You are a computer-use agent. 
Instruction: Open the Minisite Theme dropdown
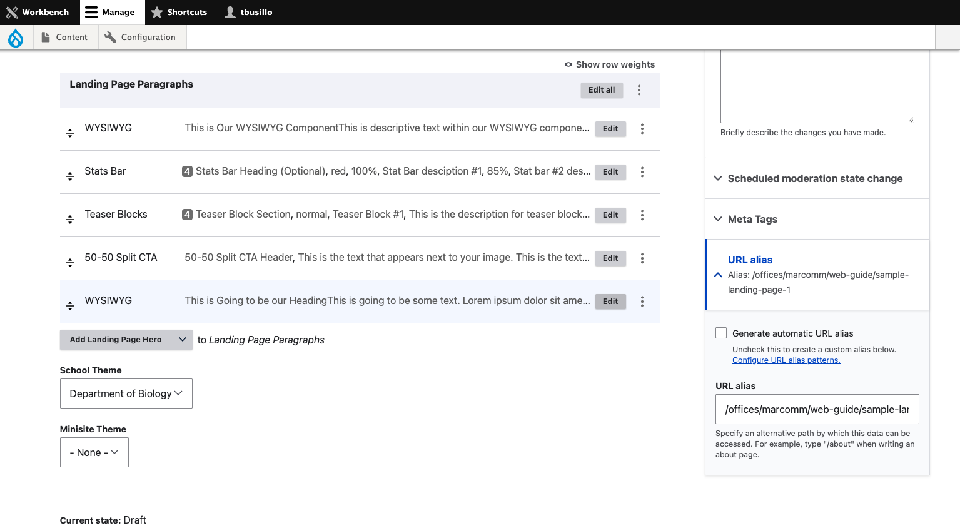point(94,452)
